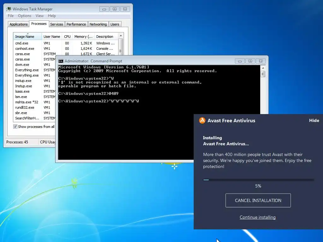The height and width of the screenshot is (242, 323).
Task: Select the mshta.exe *32 process row
Action: tap(35, 102)
